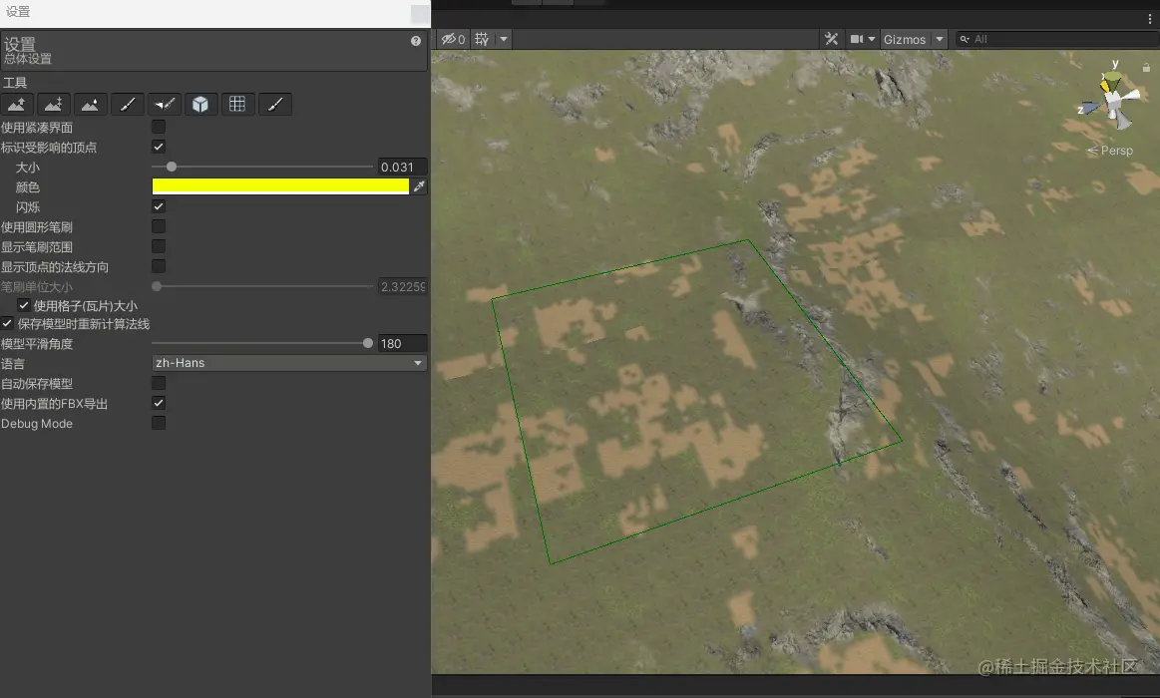Viewport: 1160px width, 698px height.
Task: Toggle the orientation gizmo lock icon
Action: click(x=1147, y=67)
